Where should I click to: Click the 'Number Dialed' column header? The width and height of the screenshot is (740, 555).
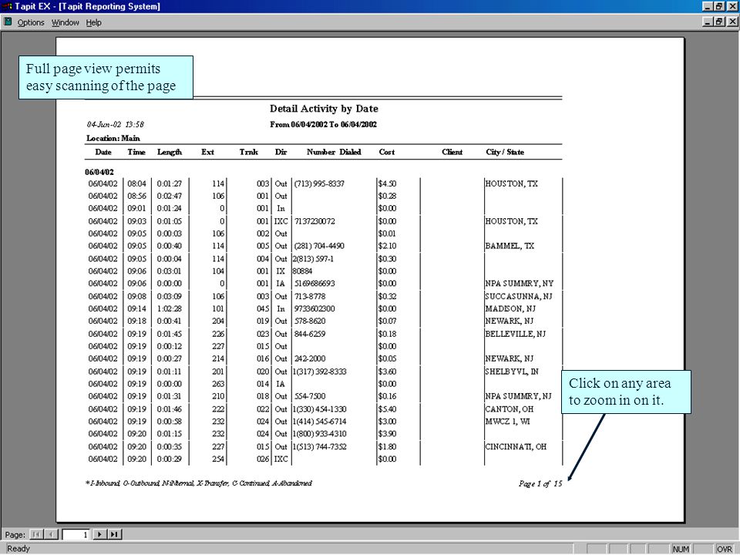pyautogui.click(x=334, y=152)
